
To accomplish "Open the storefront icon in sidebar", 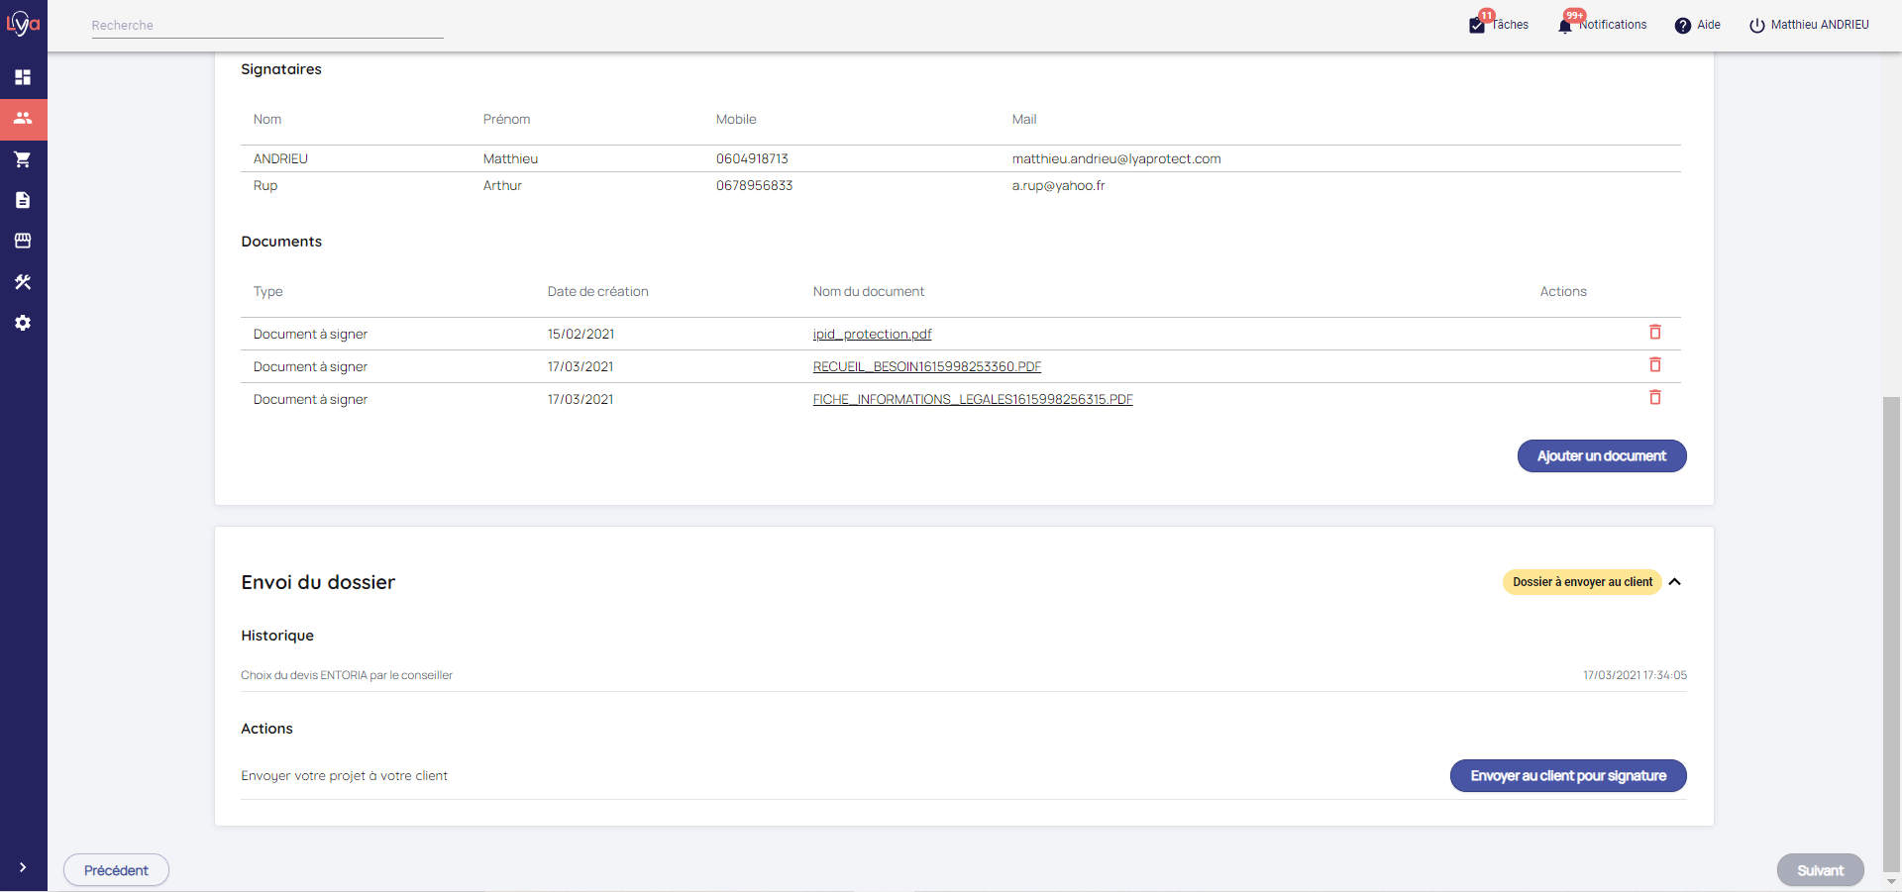I will (23, 241).
